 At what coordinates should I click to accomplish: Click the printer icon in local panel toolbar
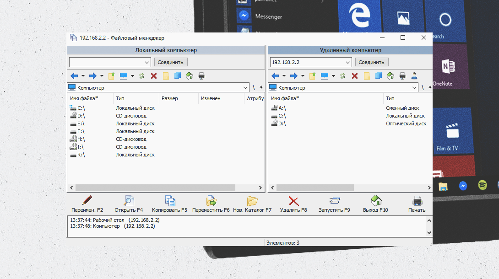[x=201, y=76]
